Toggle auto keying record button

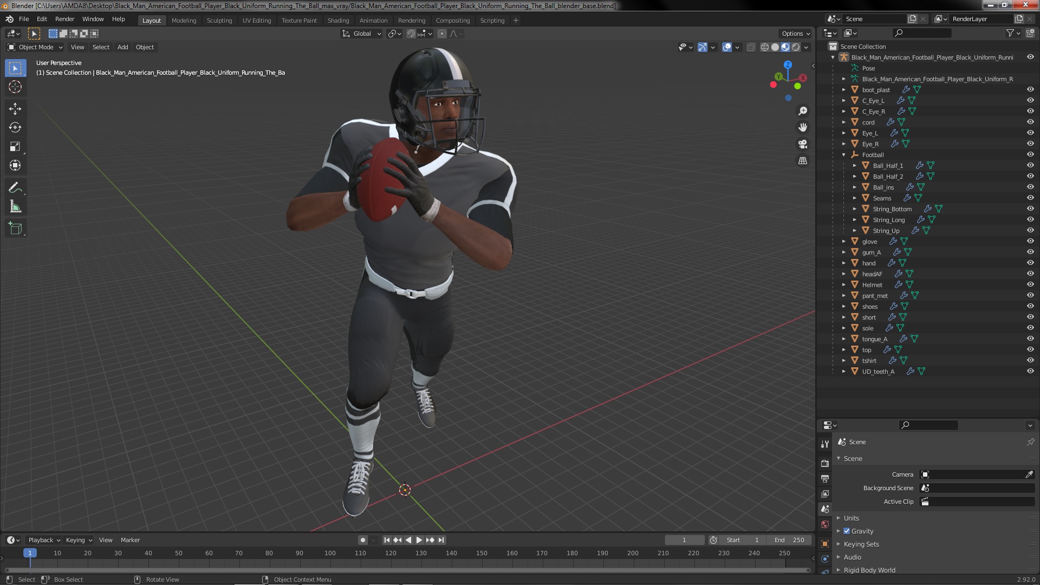pyautogui.click(x=362, y=540)
